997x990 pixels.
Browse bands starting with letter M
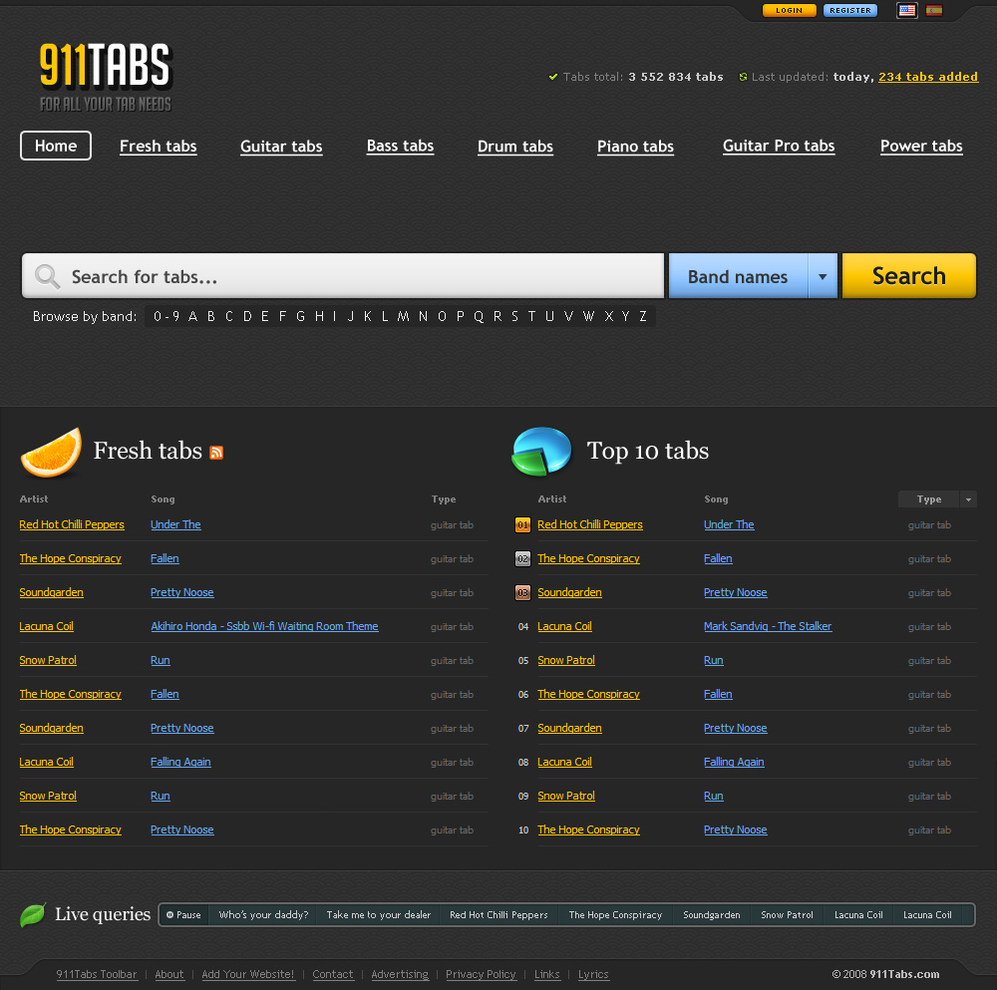(x=403, y=316)
